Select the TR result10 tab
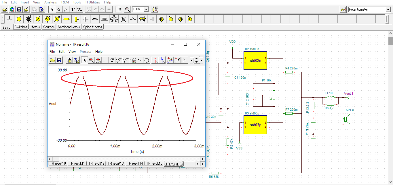The width and height of the screenshot is (393, 185). [58, 163]
